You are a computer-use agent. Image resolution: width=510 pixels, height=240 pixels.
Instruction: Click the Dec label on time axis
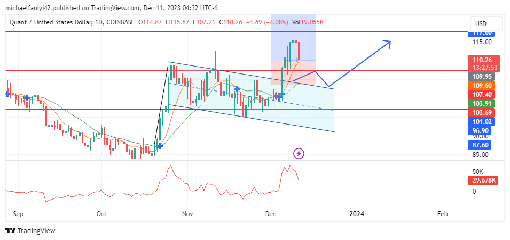tap(271, 214)
